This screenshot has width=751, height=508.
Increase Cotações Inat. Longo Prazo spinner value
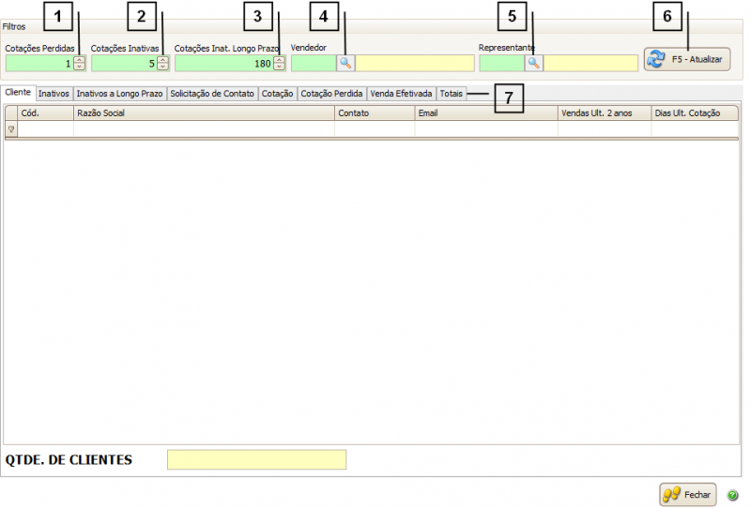point(279,60)
